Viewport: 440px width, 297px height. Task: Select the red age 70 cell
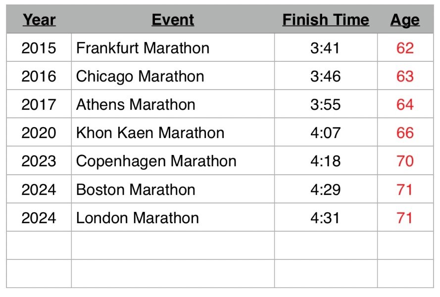point(405,161)
